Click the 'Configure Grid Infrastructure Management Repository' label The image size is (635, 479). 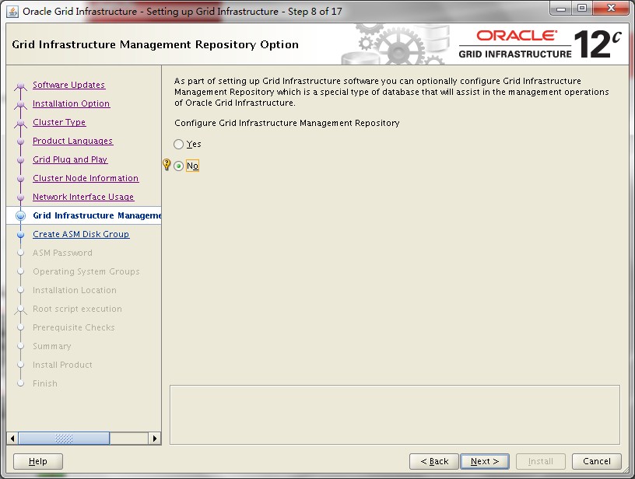tap(286, 123)
